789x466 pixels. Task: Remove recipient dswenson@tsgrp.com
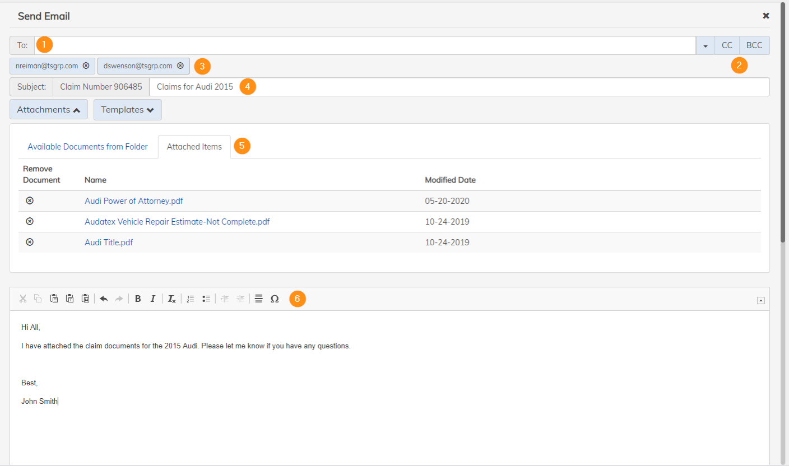[x=180, y=66]
